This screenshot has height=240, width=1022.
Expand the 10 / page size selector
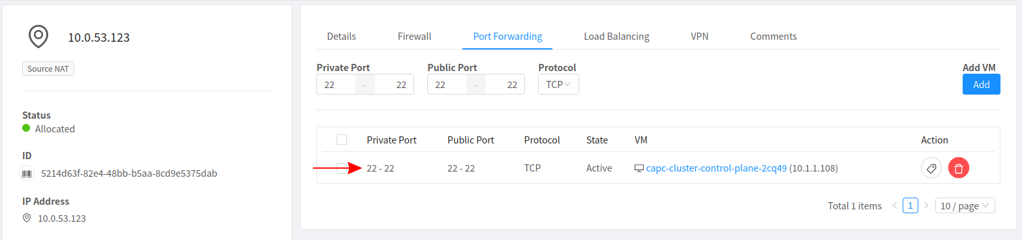(965, 205)
